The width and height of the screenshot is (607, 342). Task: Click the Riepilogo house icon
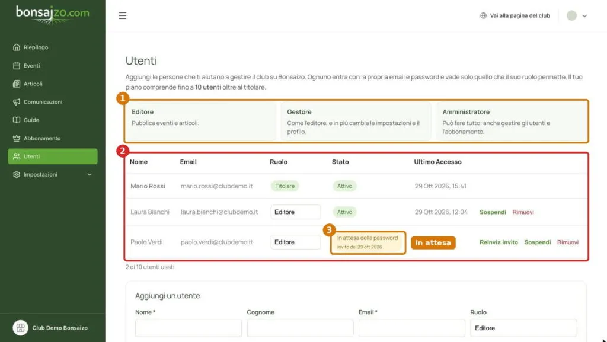[16, 47]
